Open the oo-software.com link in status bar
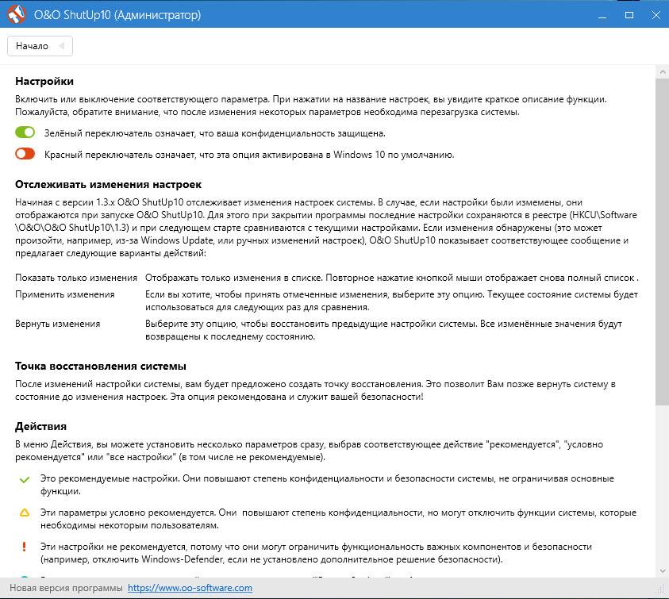 coord(190,588)
